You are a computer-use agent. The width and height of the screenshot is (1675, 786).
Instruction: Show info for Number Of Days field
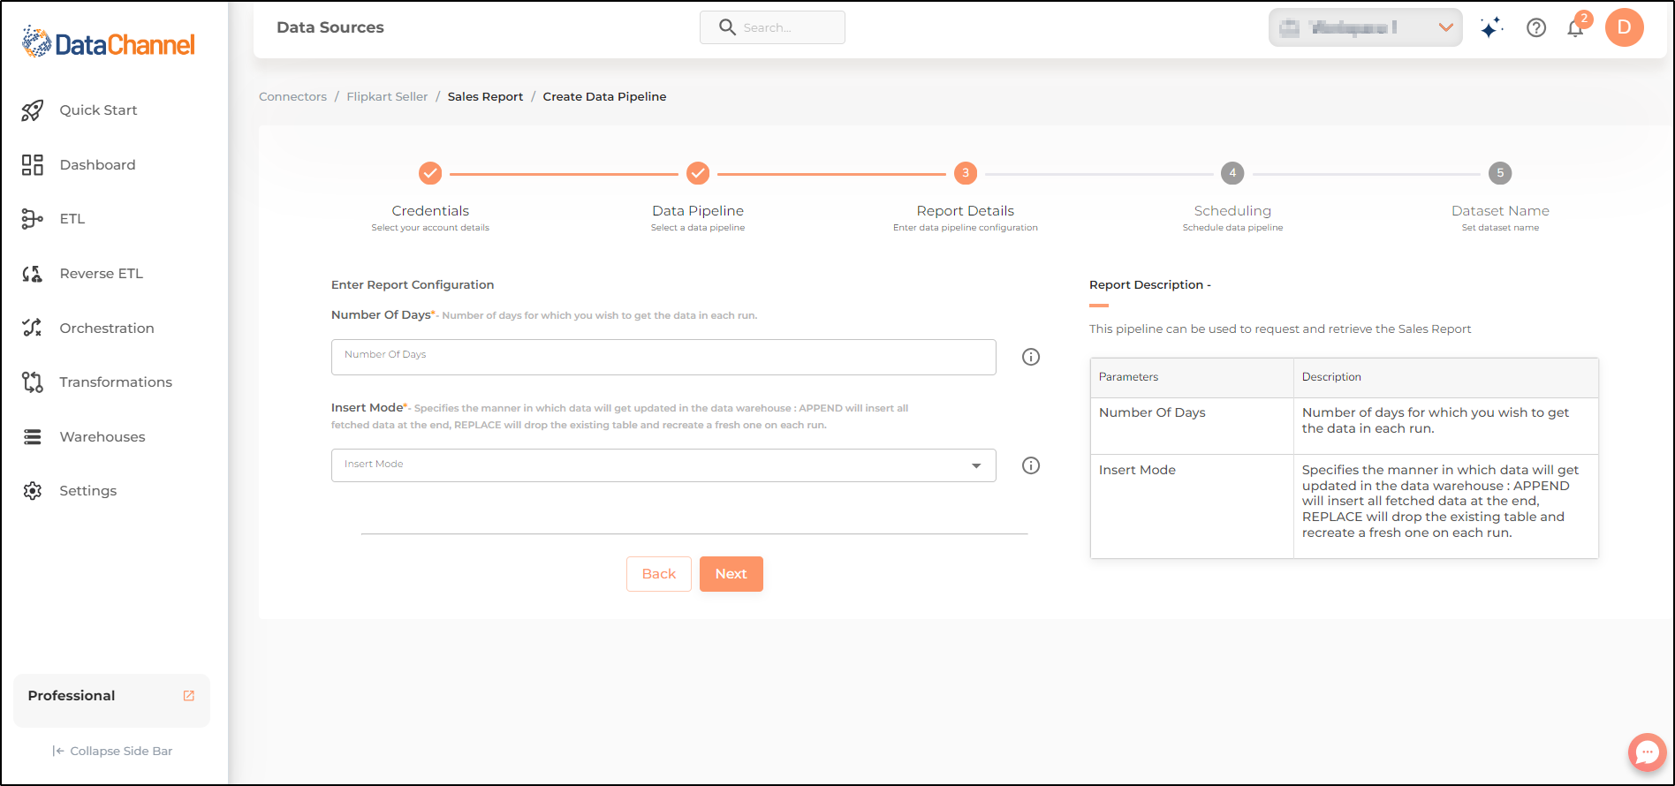coord(1031,357)
